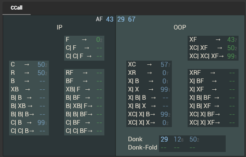Screen dimensions: 246x157
Task: Select the CCall tab
Action: [x=17, y=8]
